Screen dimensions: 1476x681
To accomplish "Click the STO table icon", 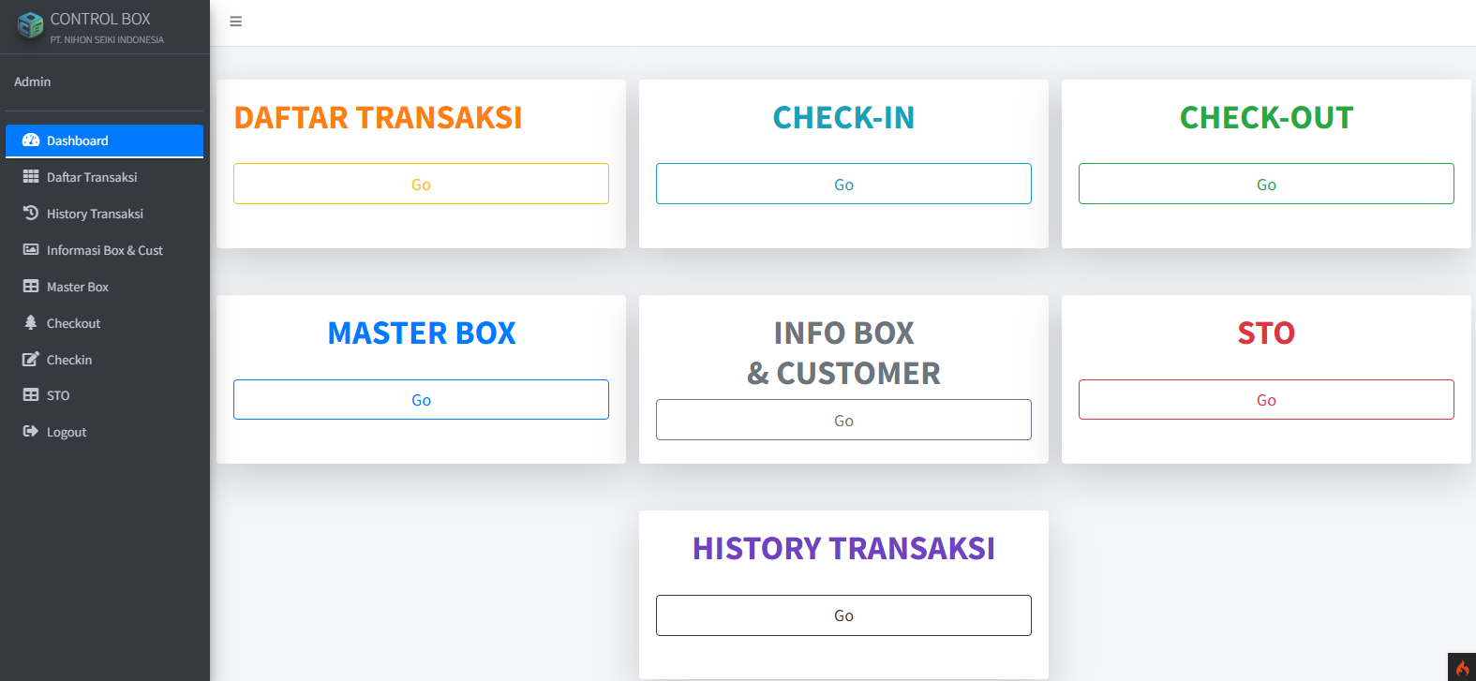I will [x=31, y=395].
